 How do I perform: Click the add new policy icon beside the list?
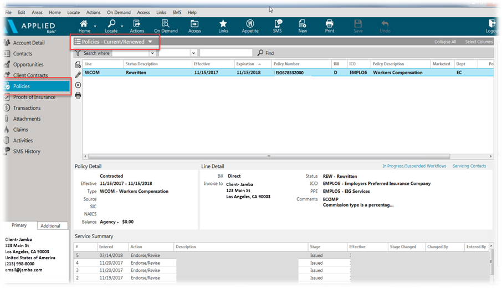pyautogui.click(x=78, y=65)
